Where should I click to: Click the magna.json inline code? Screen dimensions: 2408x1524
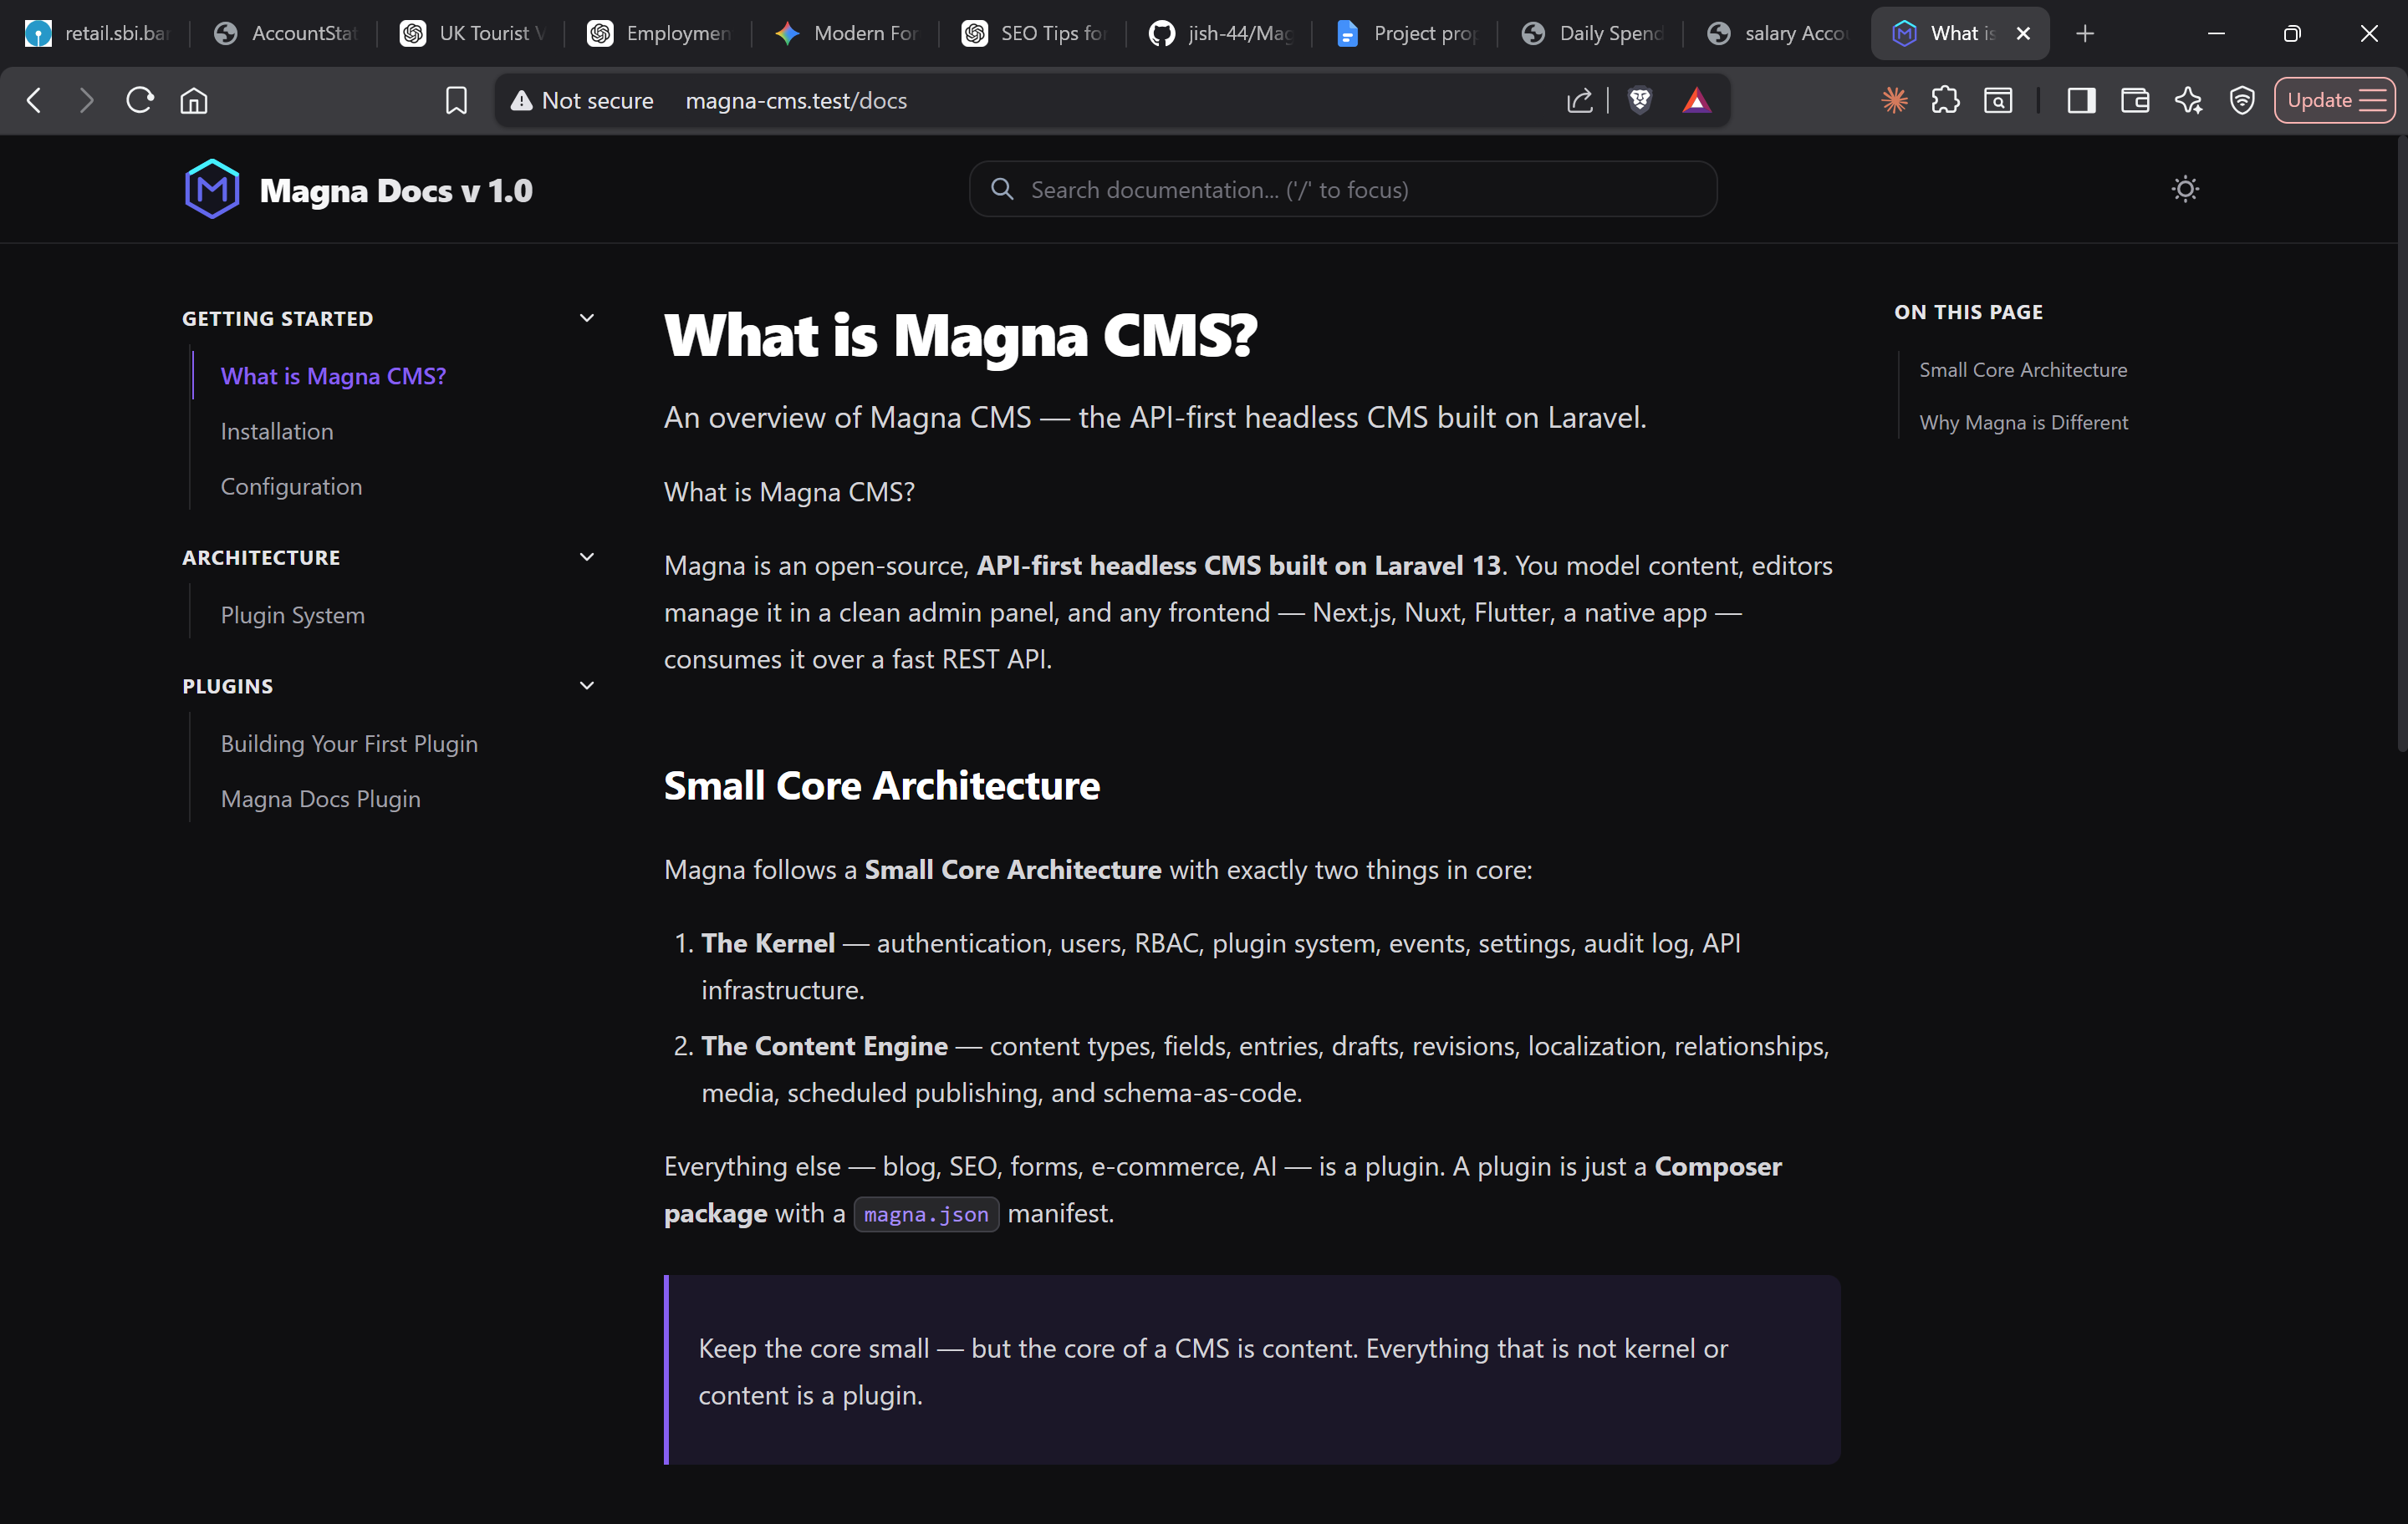tap(926, 1213)
